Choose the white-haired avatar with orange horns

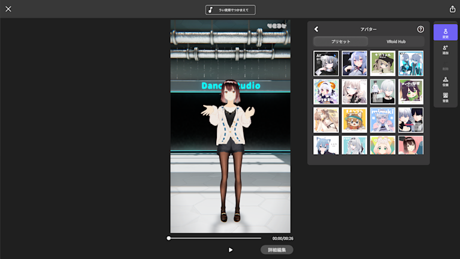tap(326, 92)
